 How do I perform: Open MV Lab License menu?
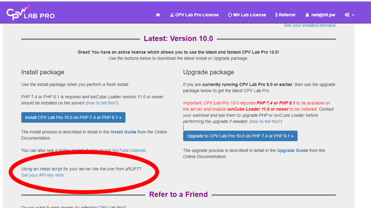[247, 15]
